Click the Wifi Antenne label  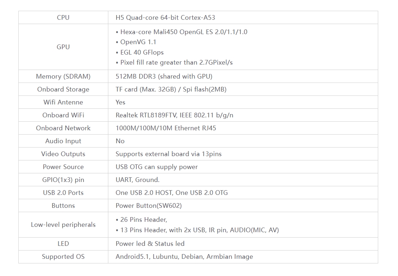coord(63,102)
